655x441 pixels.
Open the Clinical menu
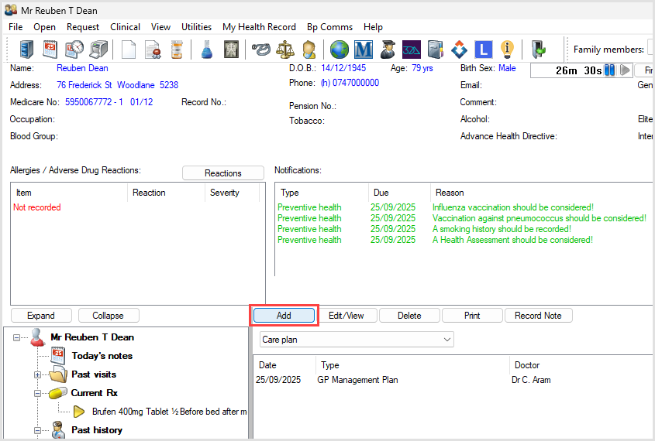click(x=125, y=27)
